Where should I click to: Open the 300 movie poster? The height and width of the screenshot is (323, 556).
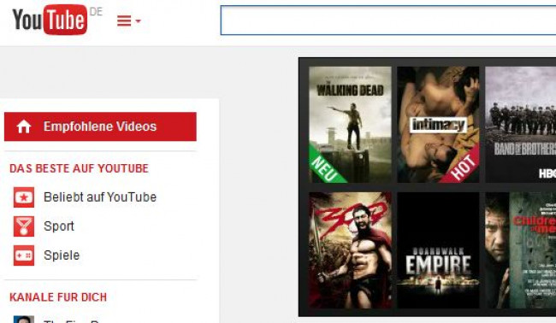click(x=350, y=250)
